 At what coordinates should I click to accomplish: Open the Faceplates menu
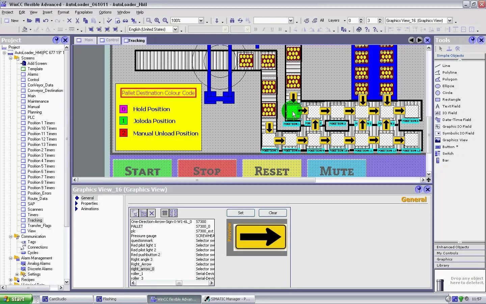(84, 12)
